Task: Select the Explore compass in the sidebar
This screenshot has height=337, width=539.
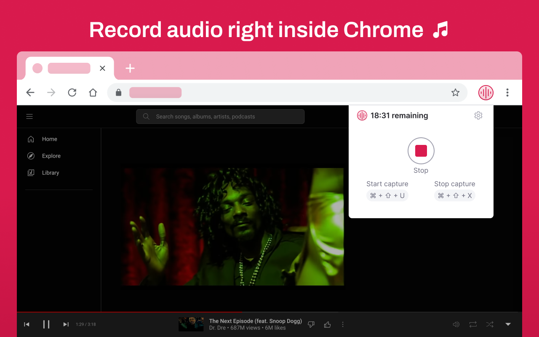Action: pos(30,155)
